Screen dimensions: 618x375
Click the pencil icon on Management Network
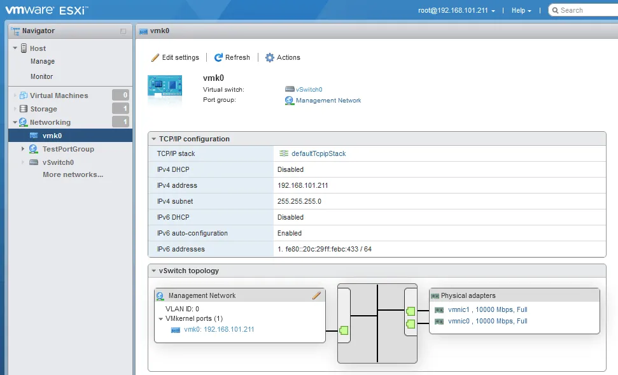(316, 295)
